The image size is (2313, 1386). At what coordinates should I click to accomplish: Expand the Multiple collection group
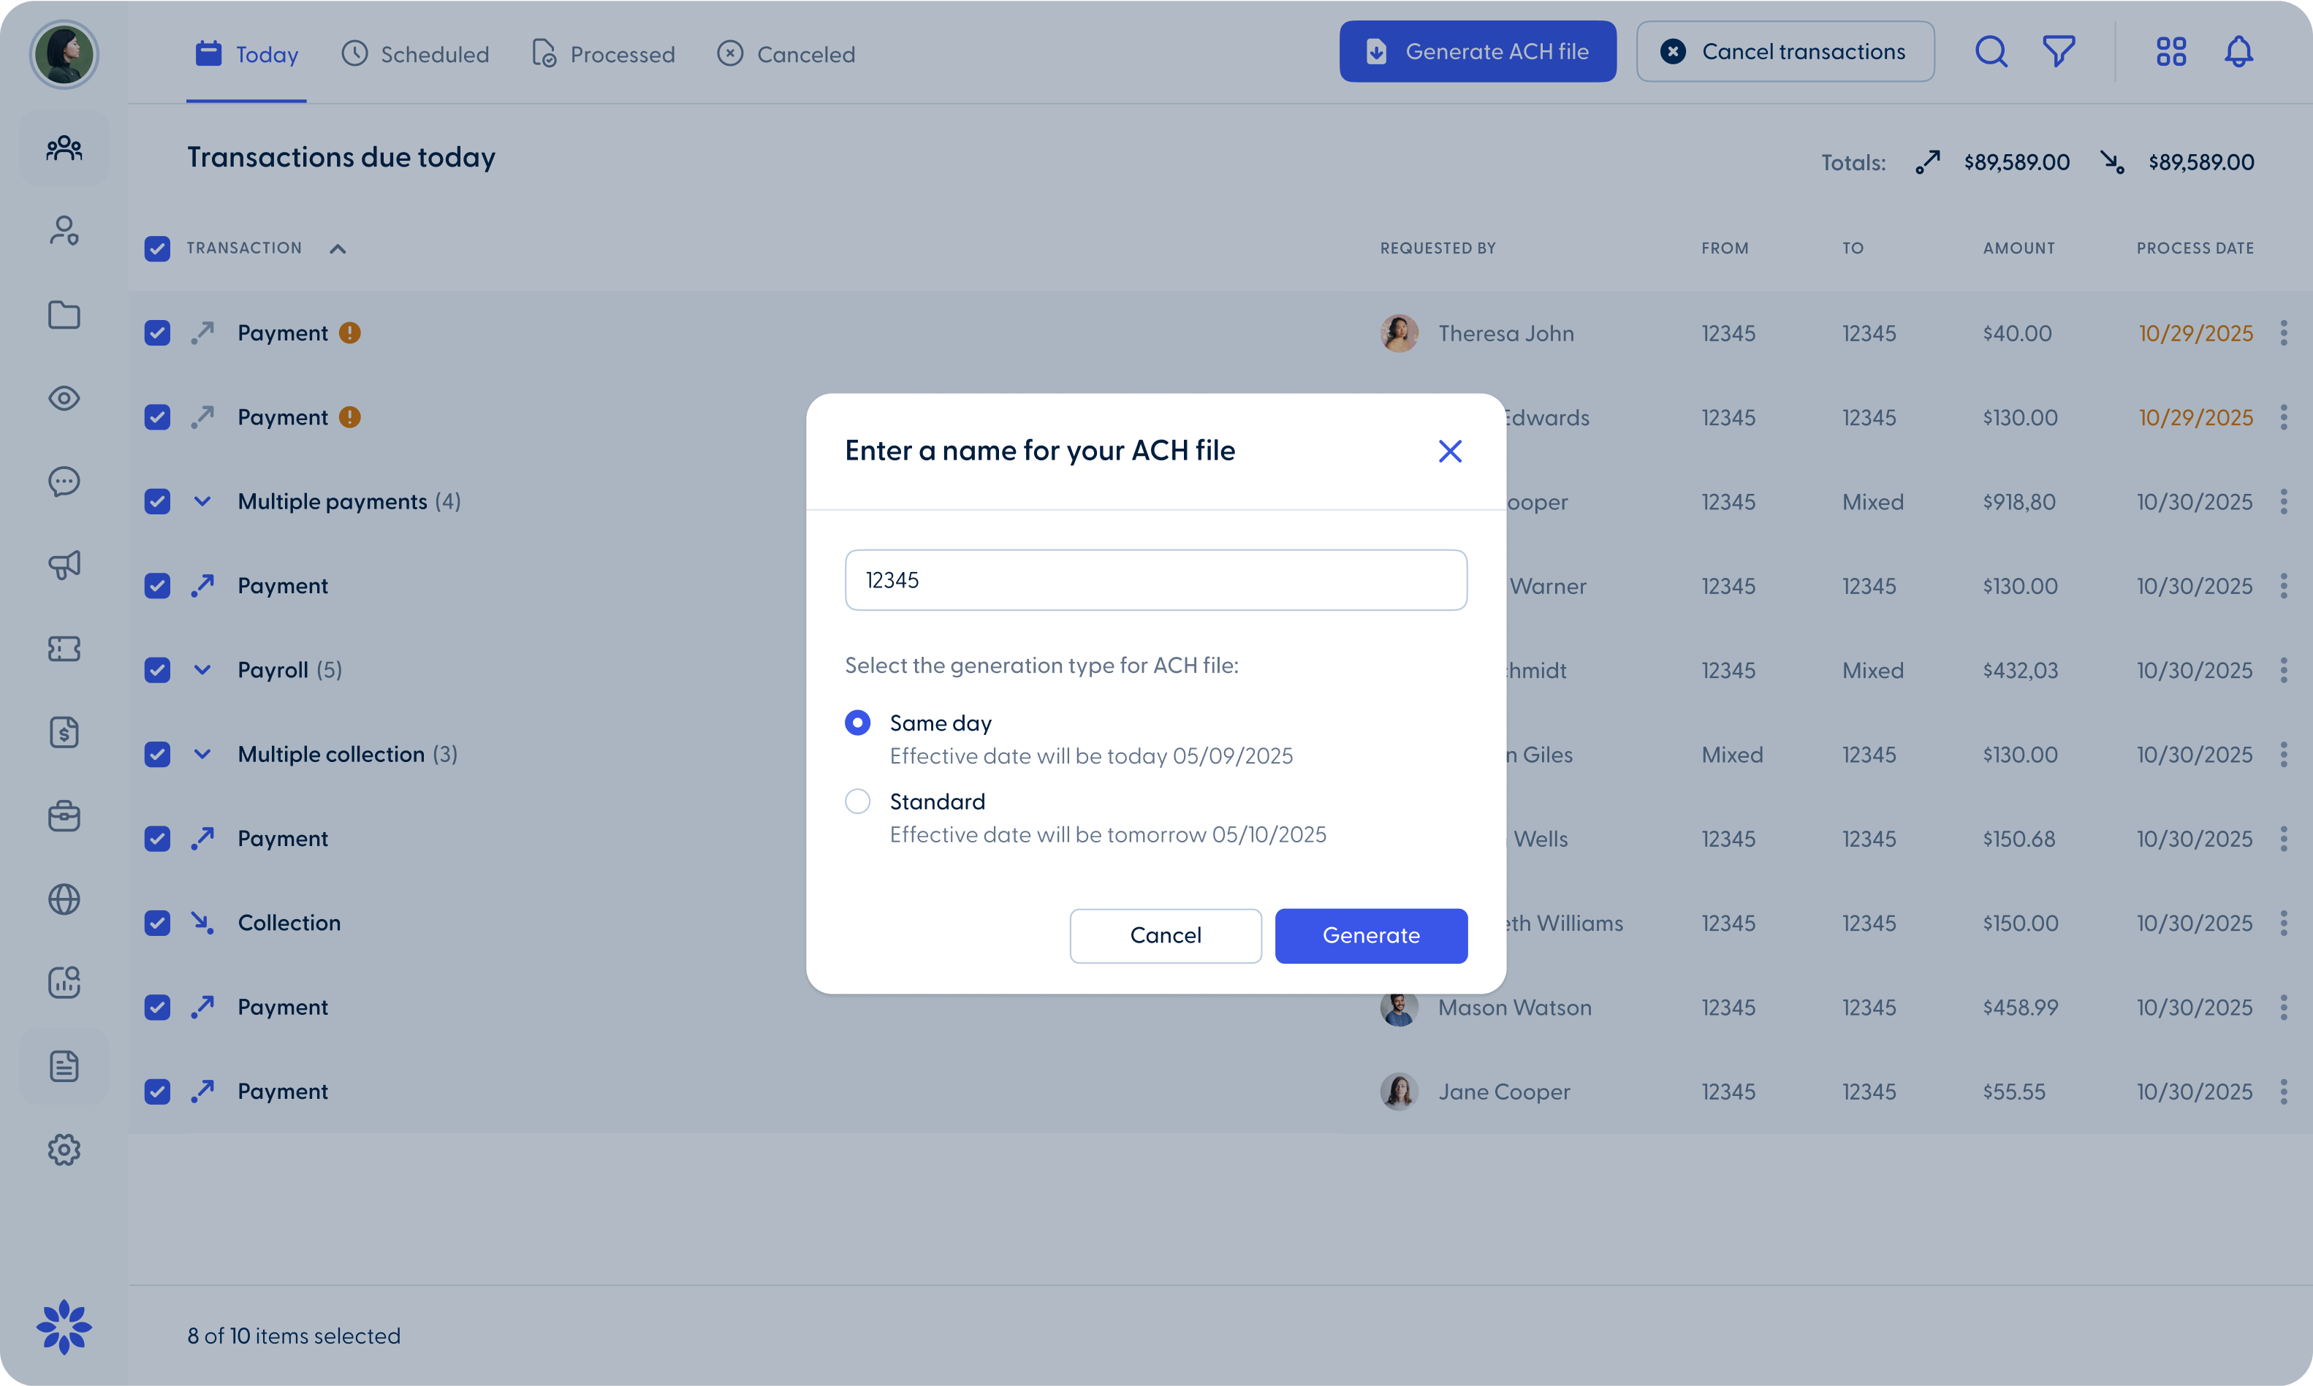pyautogui.click(x=202, y=754)
